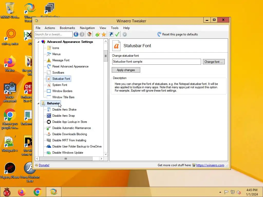Viewport: 263px width, 197px height.
Task: Open the winaero.com link
Action: [x=210, y=165]
